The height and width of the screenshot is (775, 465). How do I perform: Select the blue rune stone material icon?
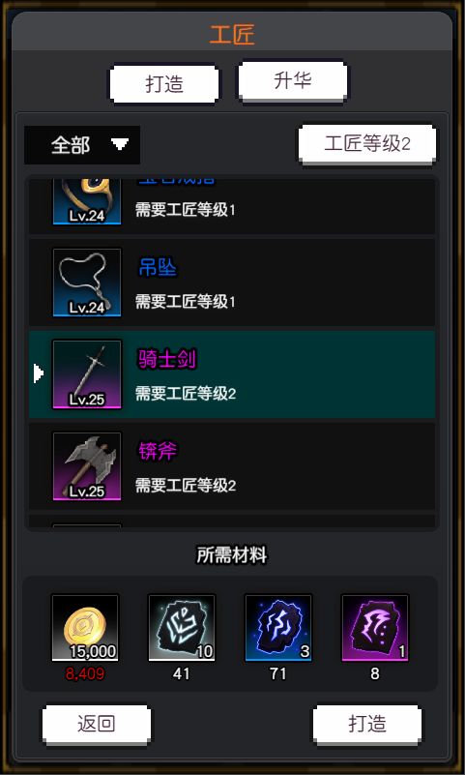[278, 628]
